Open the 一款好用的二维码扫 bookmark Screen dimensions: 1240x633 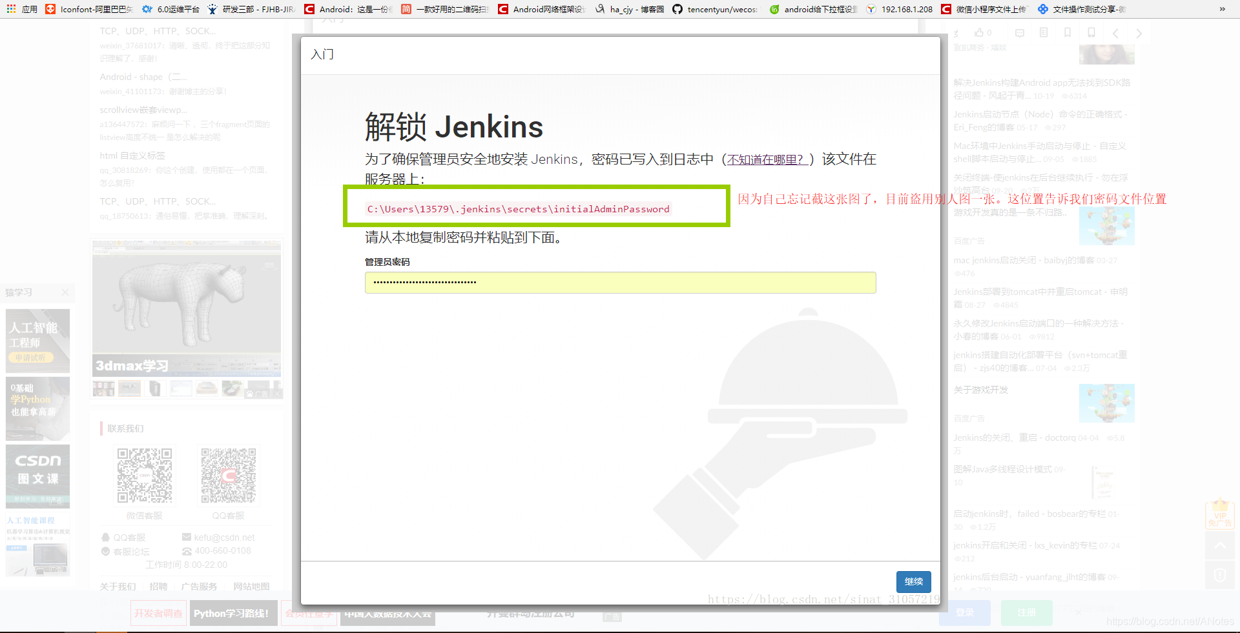click(446, 9)
